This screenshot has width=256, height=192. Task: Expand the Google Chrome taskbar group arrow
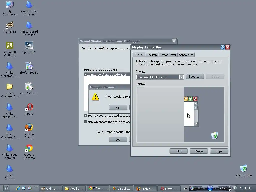pos(108,188)
